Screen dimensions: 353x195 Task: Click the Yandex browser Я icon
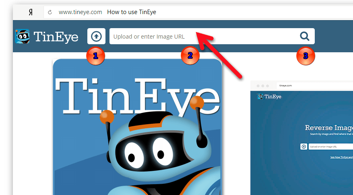coord(31,12)
